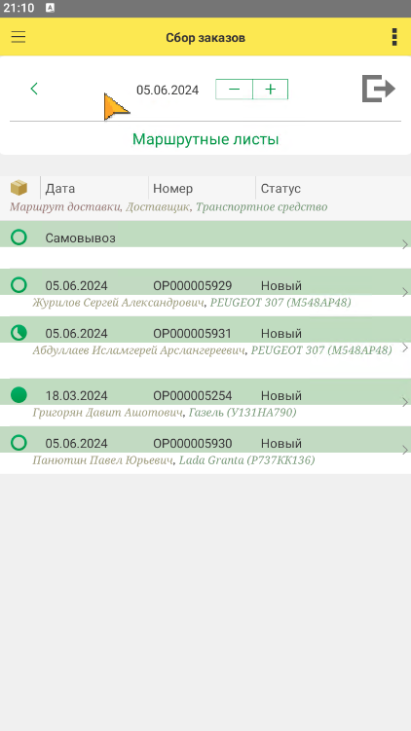Click the Маршрут доставки subheader text
Screen dimensions: 411x731
click(x=65, y=206)
